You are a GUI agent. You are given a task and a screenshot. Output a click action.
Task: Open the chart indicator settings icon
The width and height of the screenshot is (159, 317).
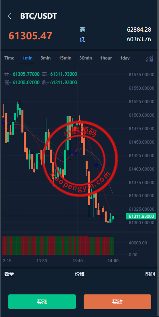[x=150, y=58]
